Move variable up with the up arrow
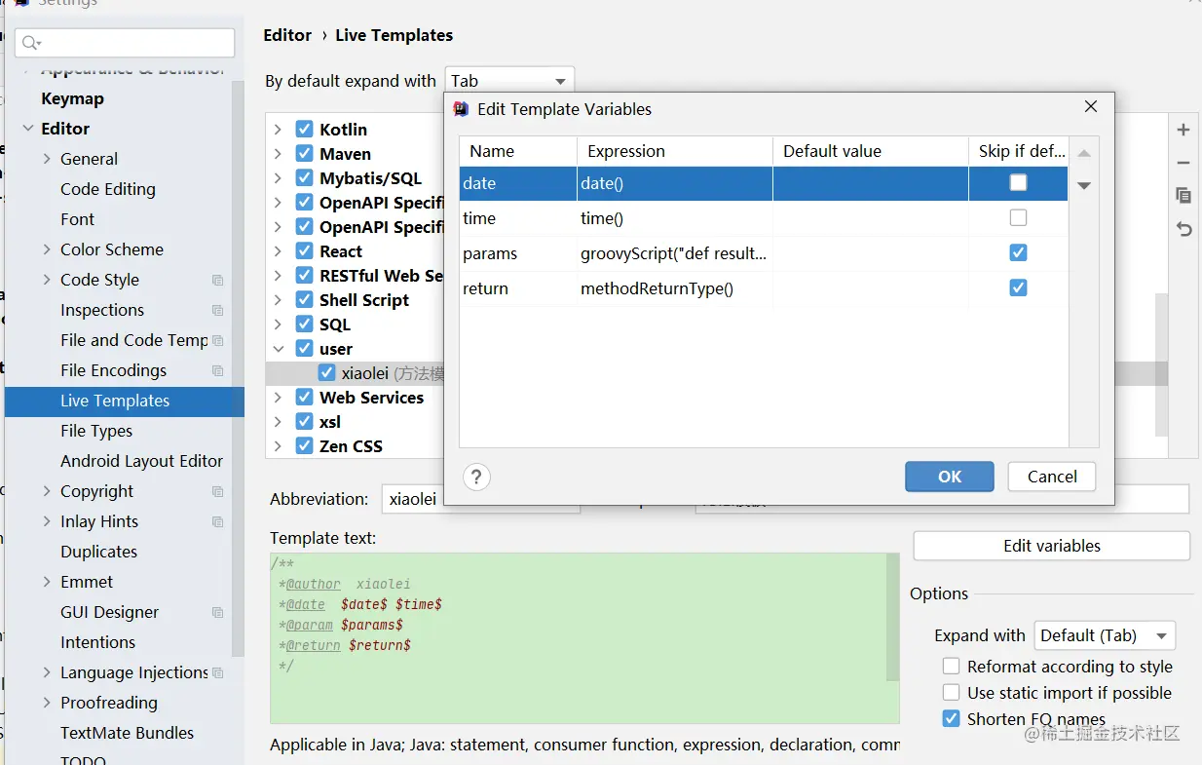This screenshot has height=765, width=1202. pos(1084,153)
